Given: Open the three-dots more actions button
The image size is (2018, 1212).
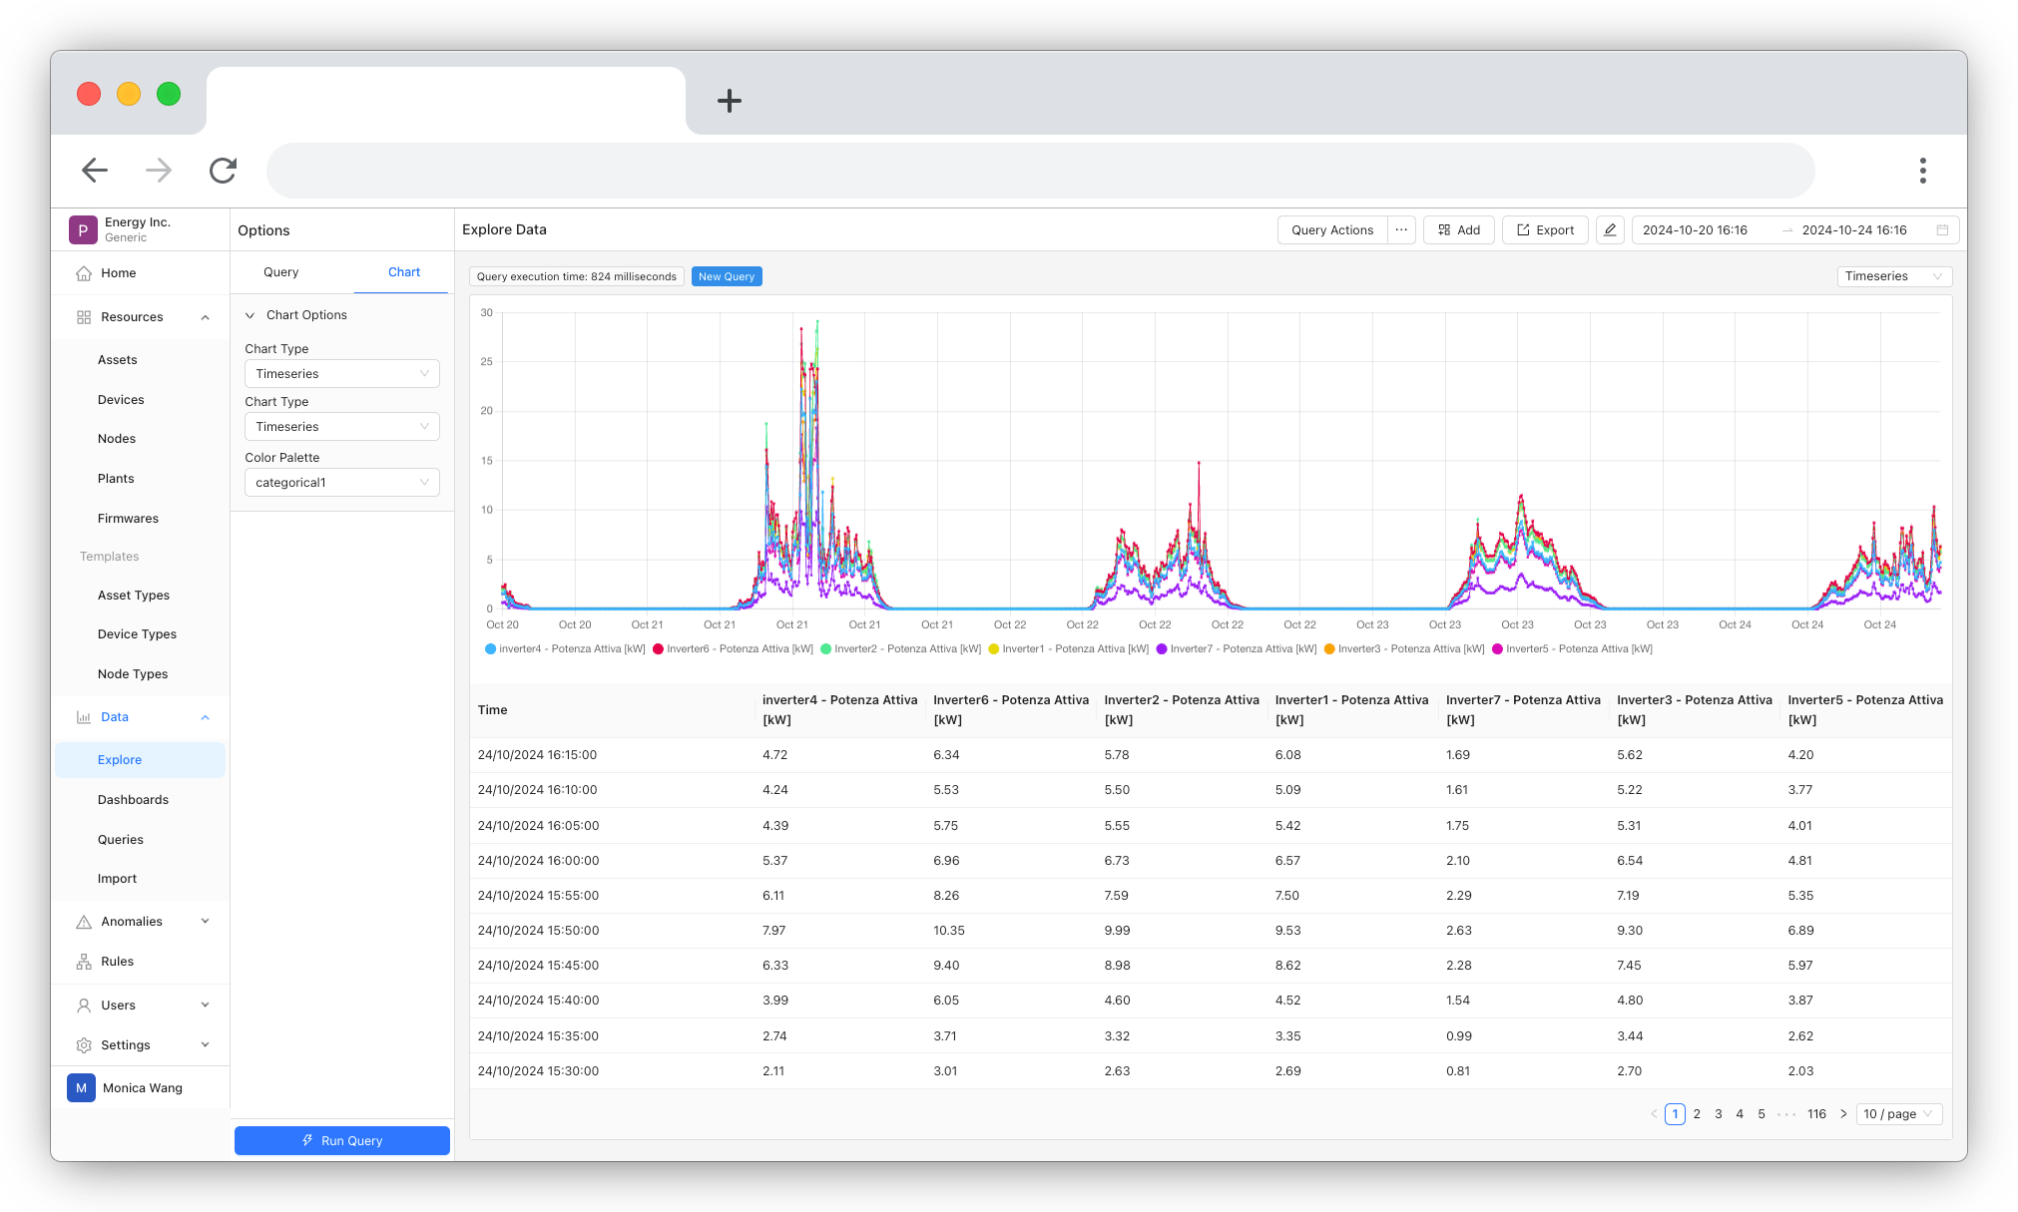Looking at the screenshot, I should tap(1401, 230).
